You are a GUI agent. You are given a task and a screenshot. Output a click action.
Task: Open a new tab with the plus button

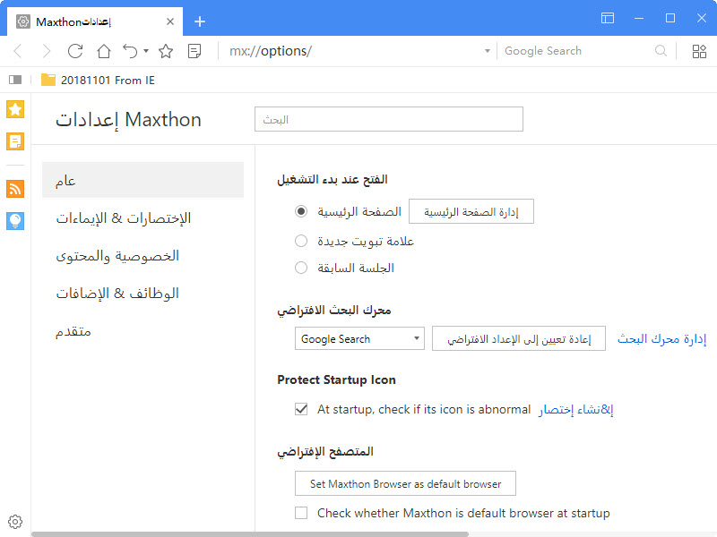click(x=200, y=21)
